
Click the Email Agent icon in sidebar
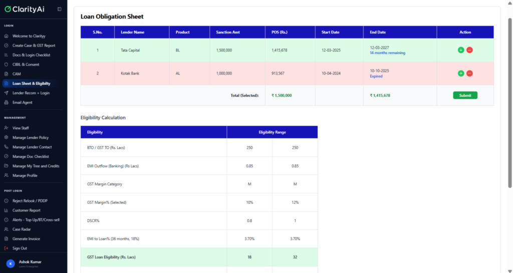tap(6, 103)
